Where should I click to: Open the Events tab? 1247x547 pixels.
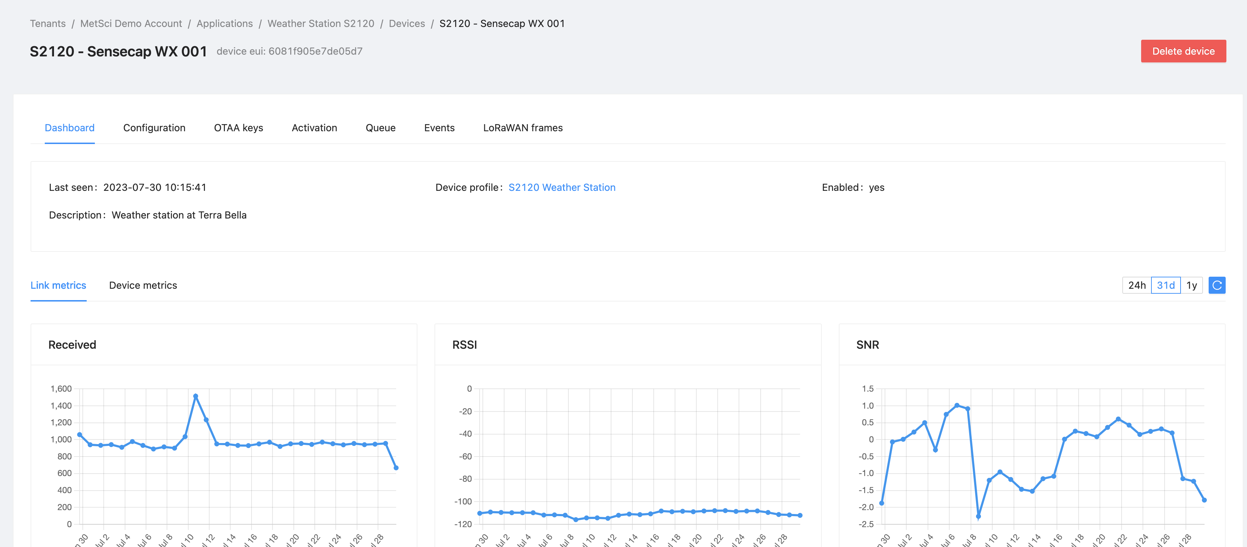click(439, 128)
